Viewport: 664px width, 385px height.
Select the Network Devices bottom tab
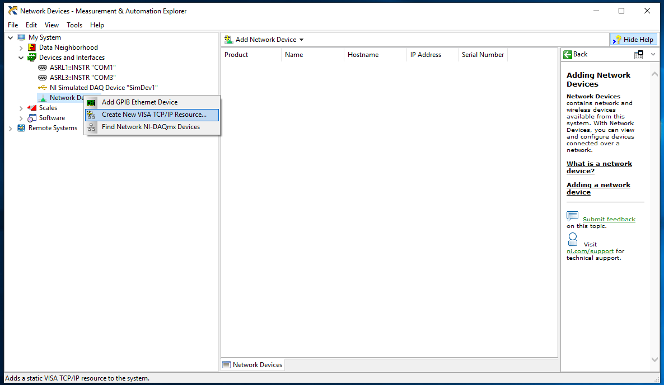pyautogui.click(x=252, y=365)
